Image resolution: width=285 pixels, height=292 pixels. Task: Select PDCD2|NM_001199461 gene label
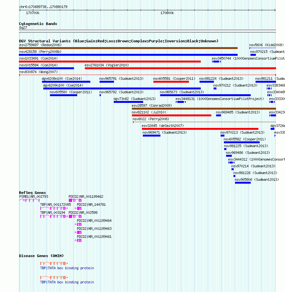pyautogui.click(x=94, y=237)
